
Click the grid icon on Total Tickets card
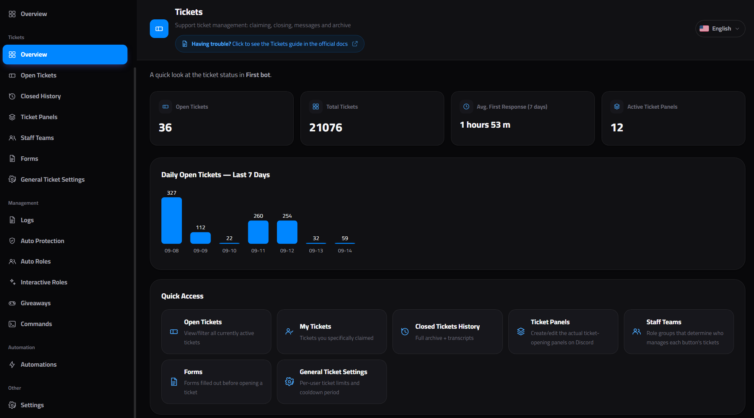pyautogui.click(x=316, y=107)
